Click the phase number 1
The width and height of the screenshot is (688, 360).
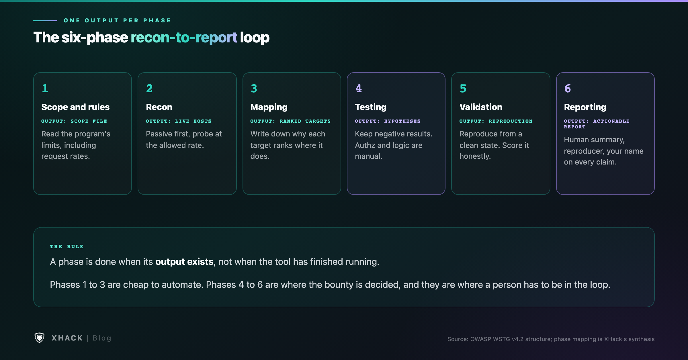(45, 88)
